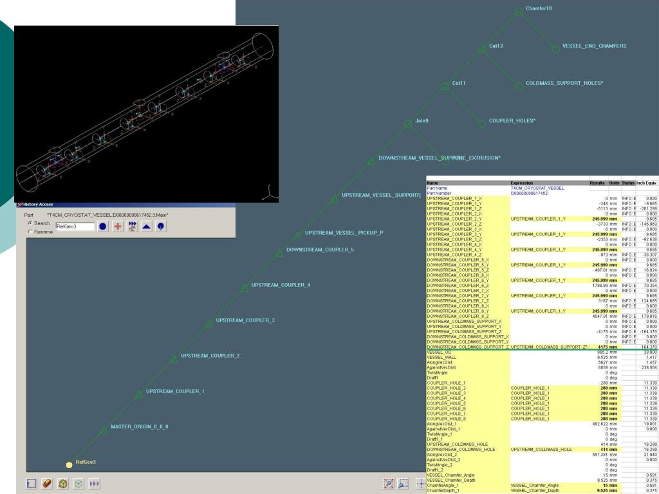Click the triangle node for UPSTREAM_COUPLER_2 in tree
This screenshot has height=494, width=659.
pos(174,359)
